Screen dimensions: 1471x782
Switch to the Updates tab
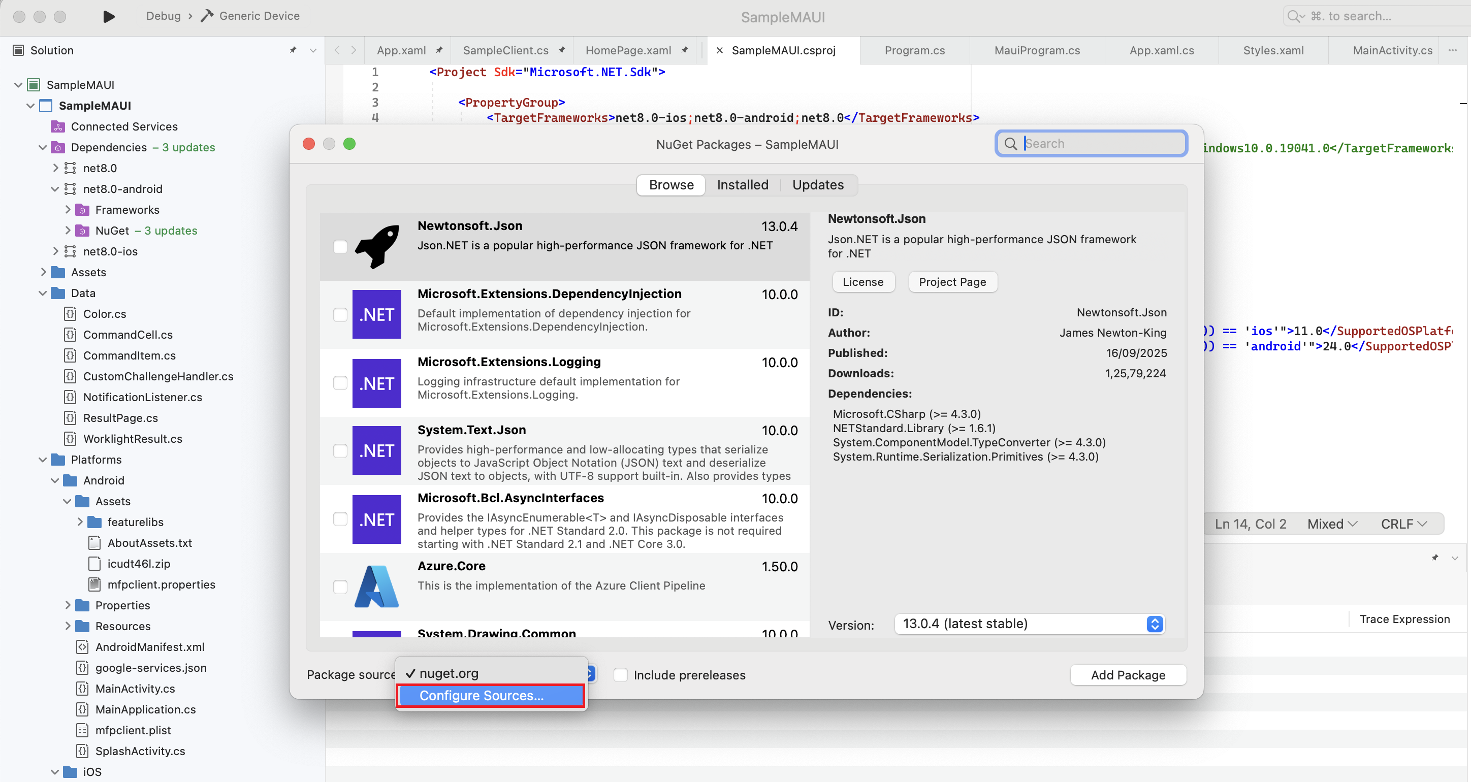coord(818,184)
